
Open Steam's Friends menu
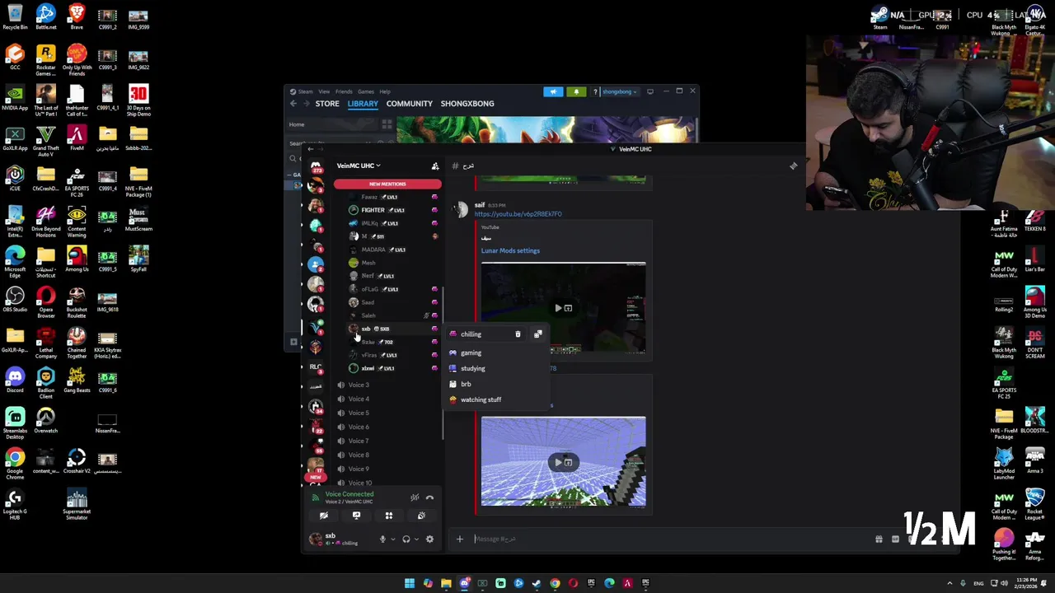344,91
